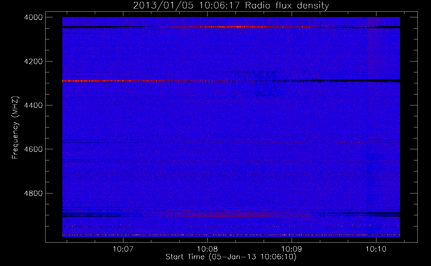
Task: Click the 10:08 time axis label
Action: 207,249
